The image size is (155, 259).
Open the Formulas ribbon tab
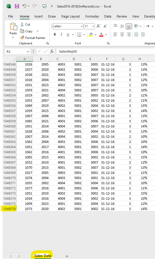point(92,16)
